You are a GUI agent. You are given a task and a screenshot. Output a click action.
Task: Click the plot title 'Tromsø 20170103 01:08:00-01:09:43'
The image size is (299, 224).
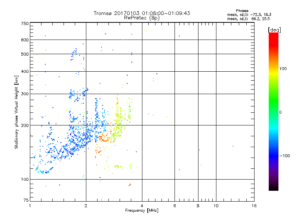pyautogui.click(x=142, y=13)
